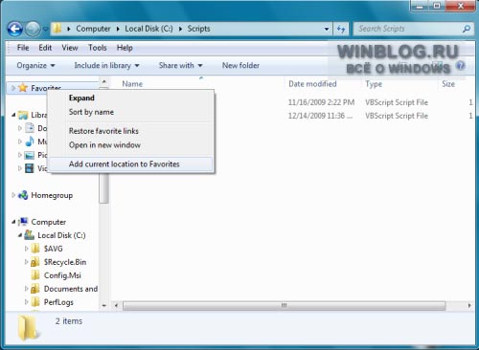Expand the Pictures library node
The image size is (479, 350).
point(20,155)
